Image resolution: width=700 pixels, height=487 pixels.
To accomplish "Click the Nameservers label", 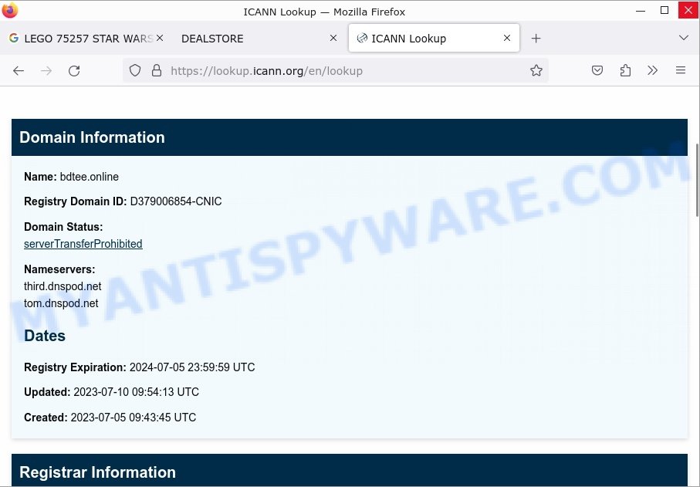I will [x=59, y=269].
